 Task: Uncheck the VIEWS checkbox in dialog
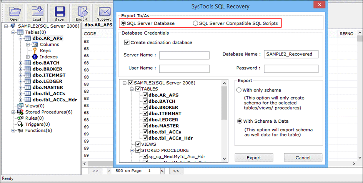coord(138,144)
